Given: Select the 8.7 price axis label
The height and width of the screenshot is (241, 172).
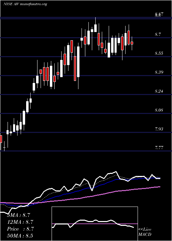Looking at the screenshot, I should tap(158, 34).
